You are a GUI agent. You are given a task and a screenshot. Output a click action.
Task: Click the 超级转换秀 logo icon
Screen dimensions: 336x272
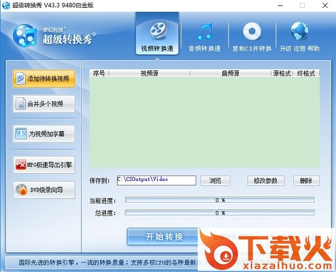coord(24,36)
